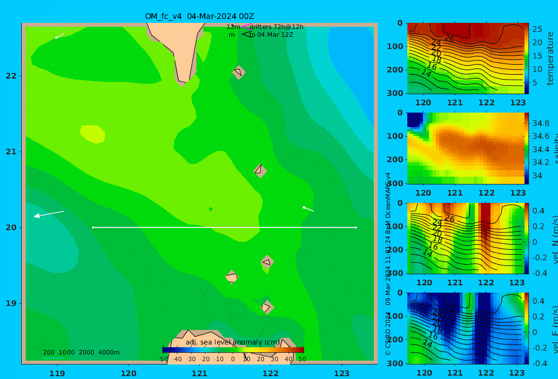
Task: Click the depth label '300' in the temperature panel
Action: tap(395, 93)
